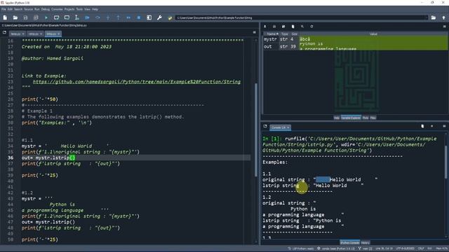Maximize the current pane
449x252 pixels.
coord(149,17)
